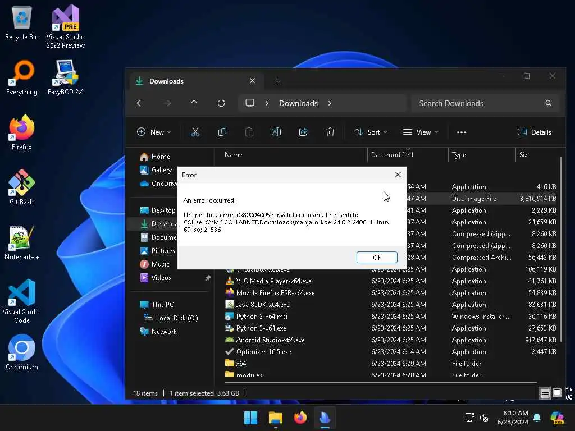Select Pictures in the navigation pane
The width and height of the screenshot is (575, 431).
tap(158, 251)
